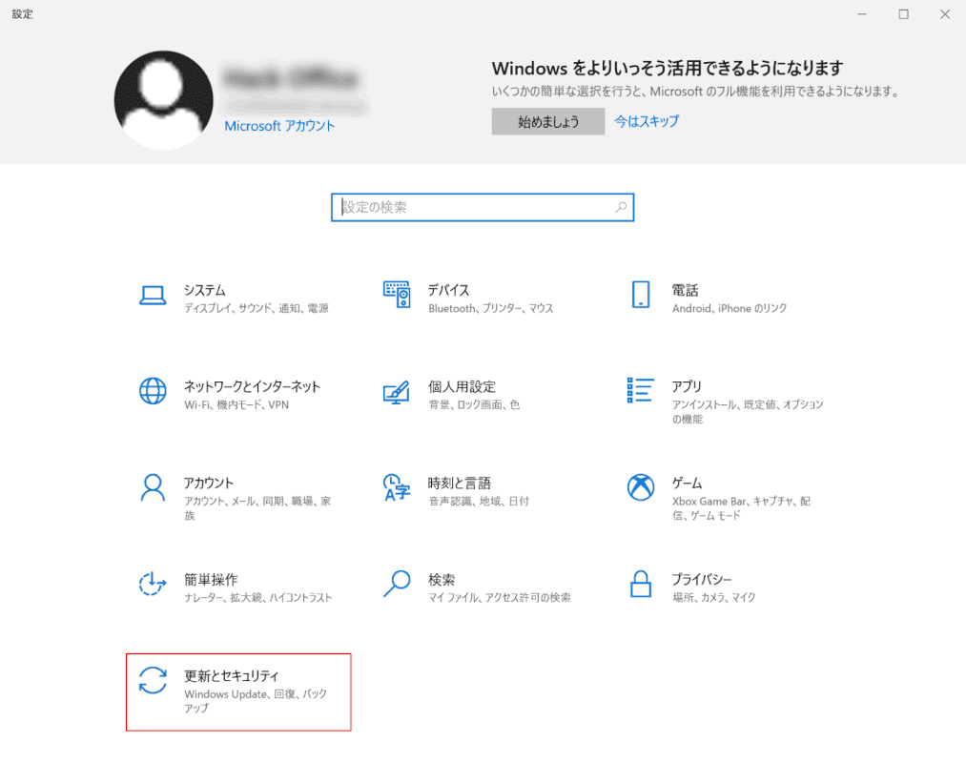Click the ネットワークとインターネット globe icon
This screenshot has width=966, height=763.
[153, 391]
